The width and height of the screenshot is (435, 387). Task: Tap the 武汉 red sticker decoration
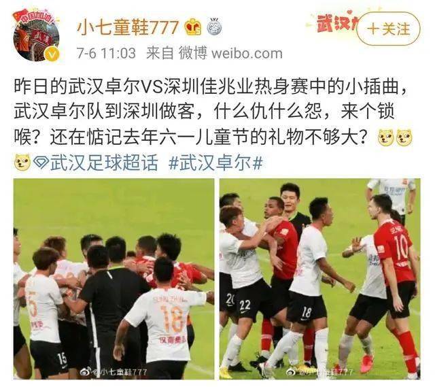tap(335, 22)
